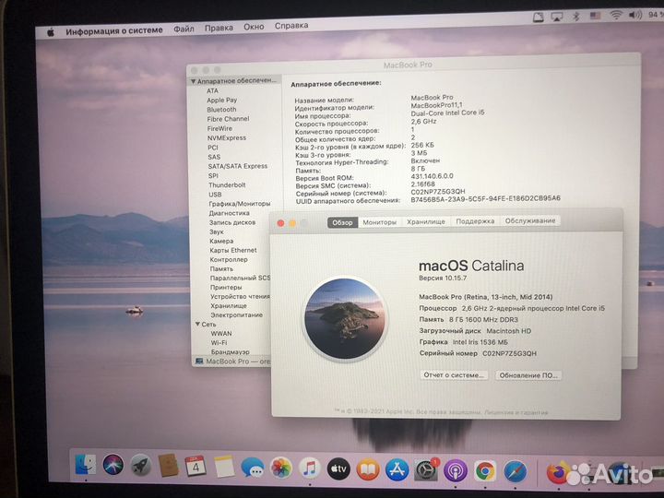The height and width of the screenshot is (498, 664).
Task: Open the Окно menu
Action: tap(254, 26)
